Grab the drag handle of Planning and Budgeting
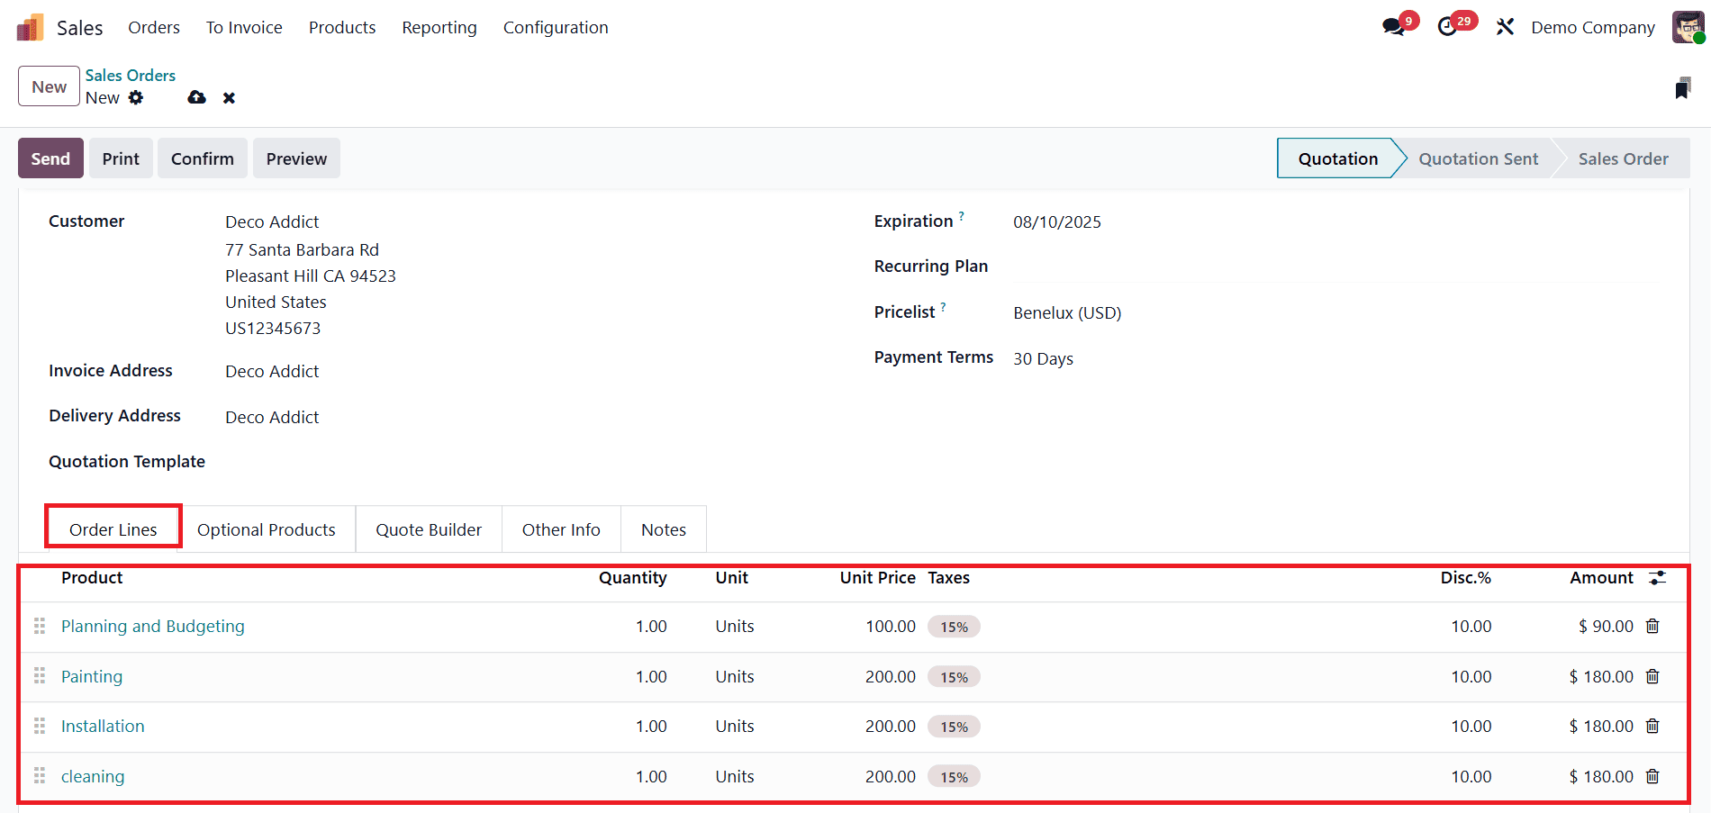 (x=40, y=626)
